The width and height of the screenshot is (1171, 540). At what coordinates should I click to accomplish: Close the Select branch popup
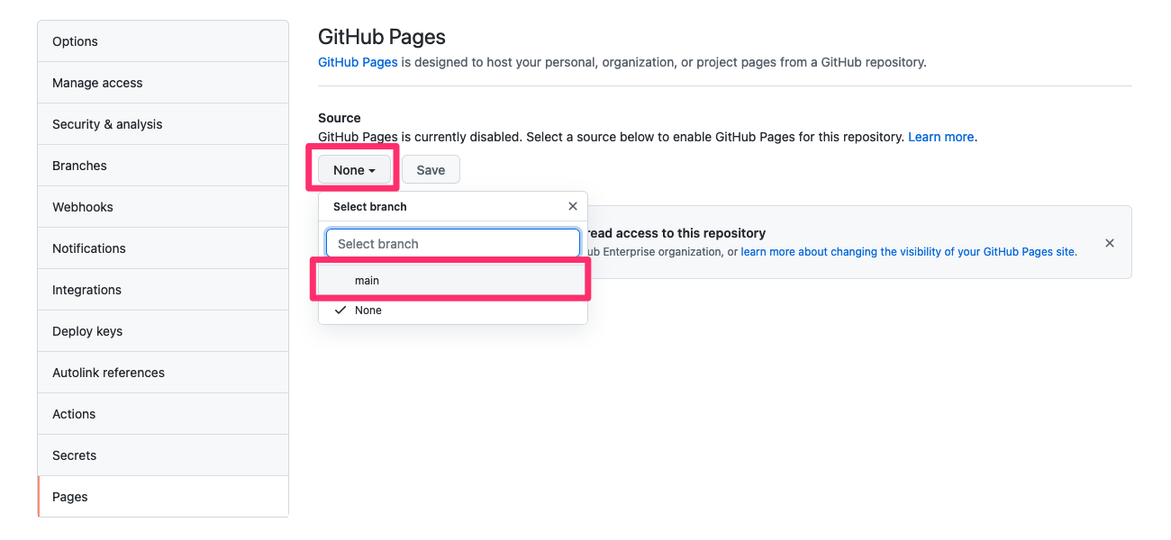[573, 206]
